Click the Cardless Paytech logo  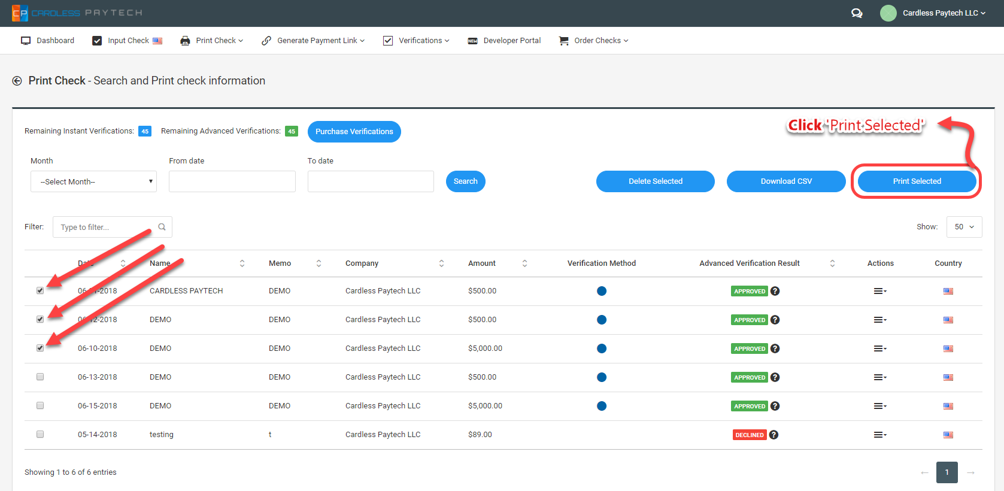pos(77,13)
